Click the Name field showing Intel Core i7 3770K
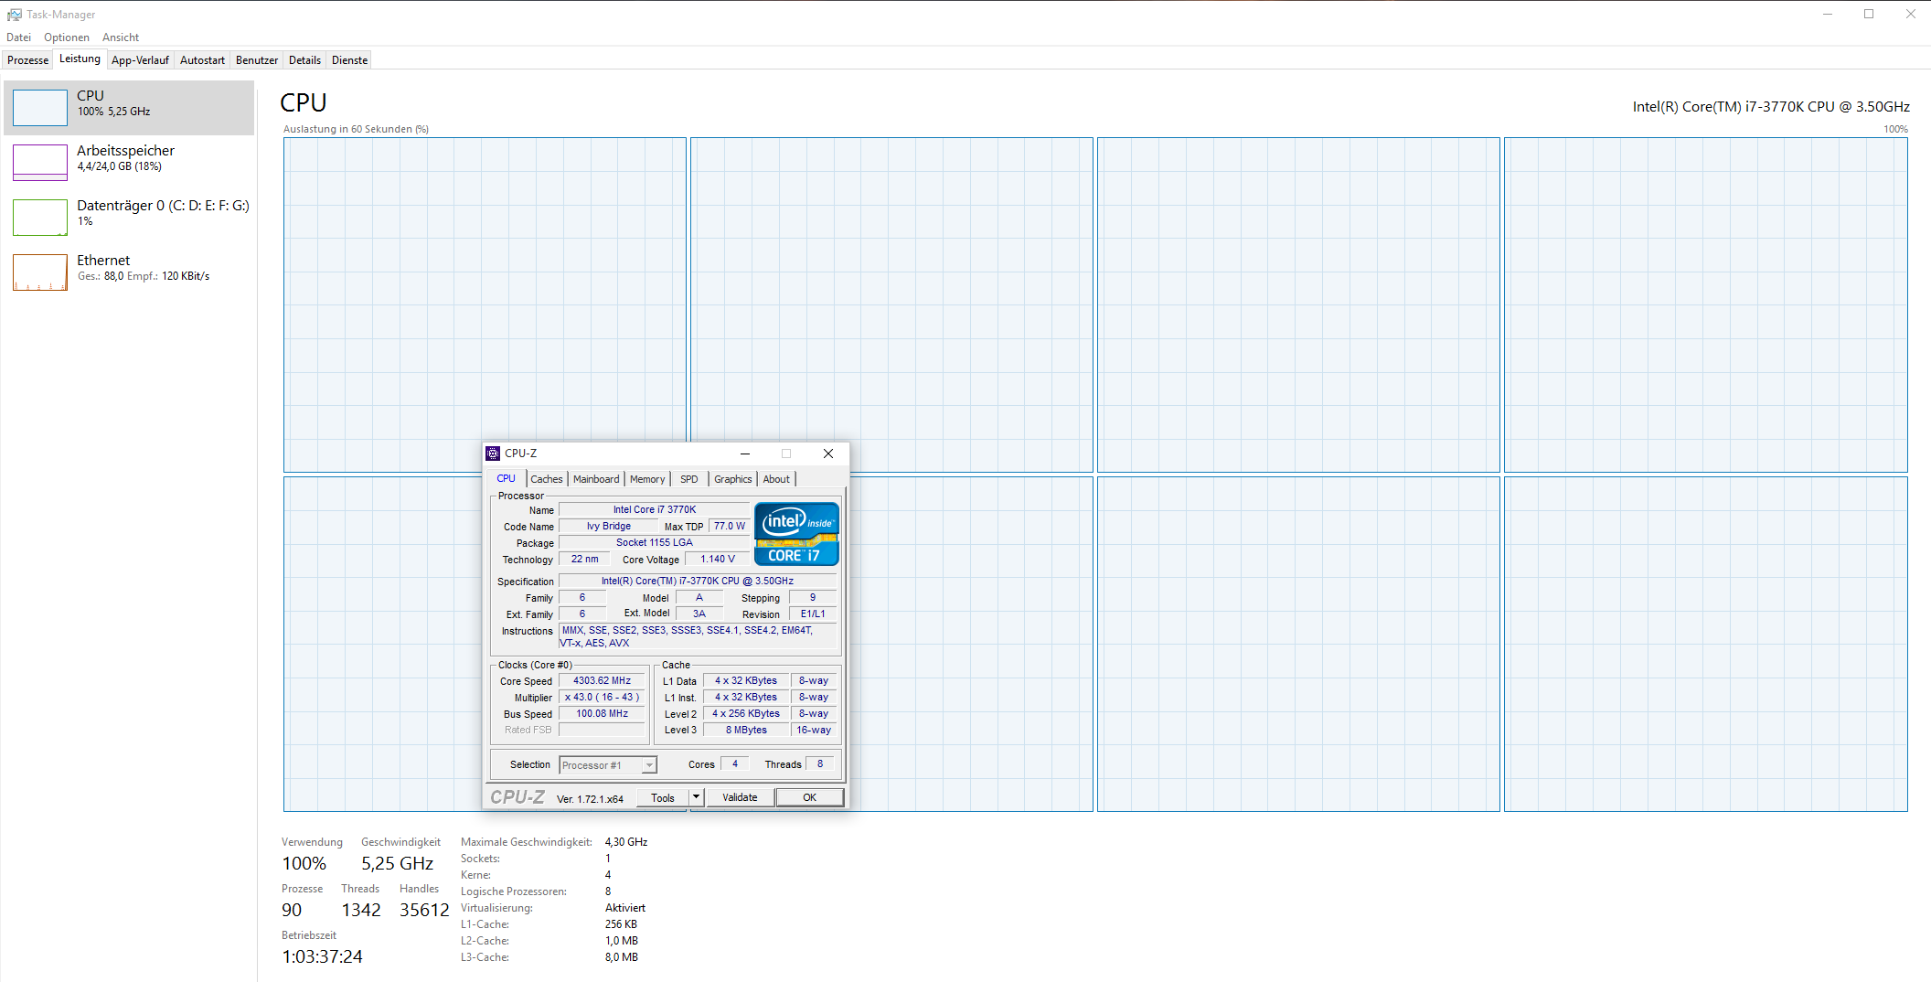 point(655,510)
